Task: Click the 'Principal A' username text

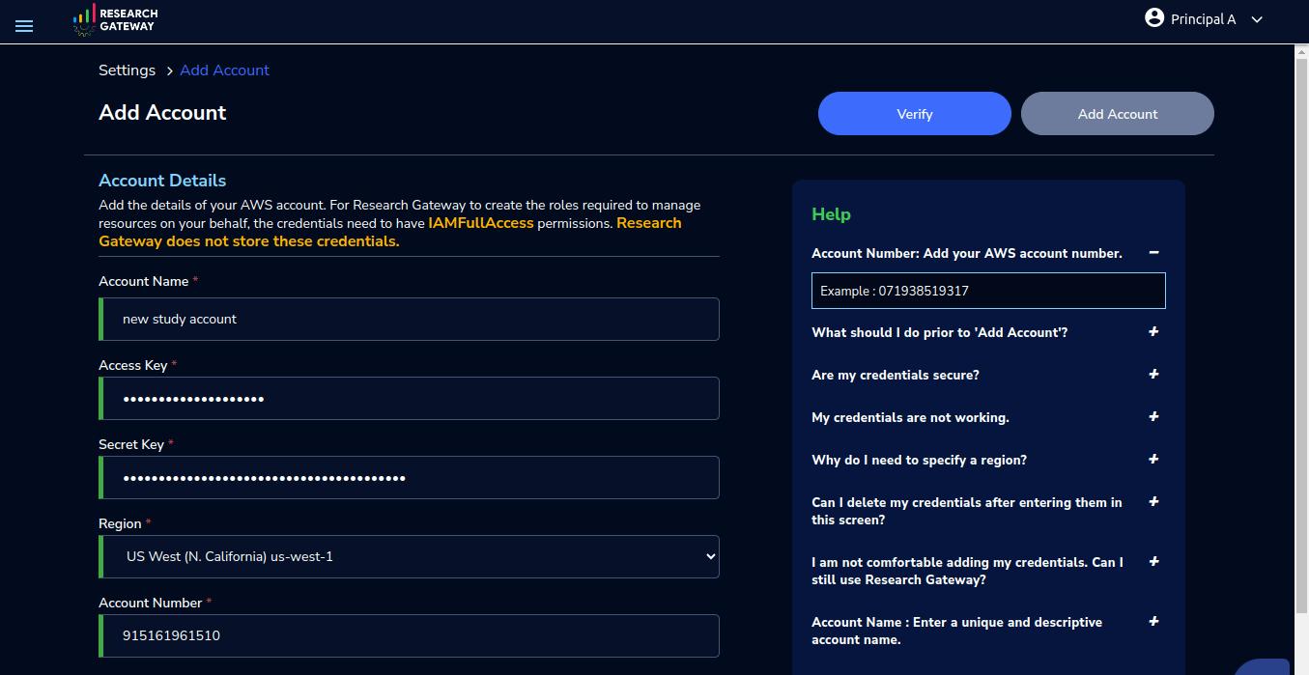Action: (x=1203, y=19)
